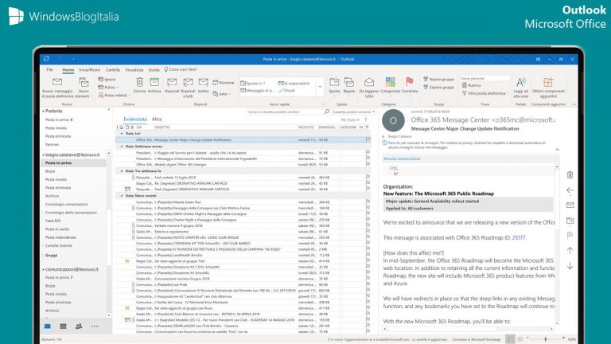
Task: Click the trash icon beside the reading pane
Action: click(570, 174)
